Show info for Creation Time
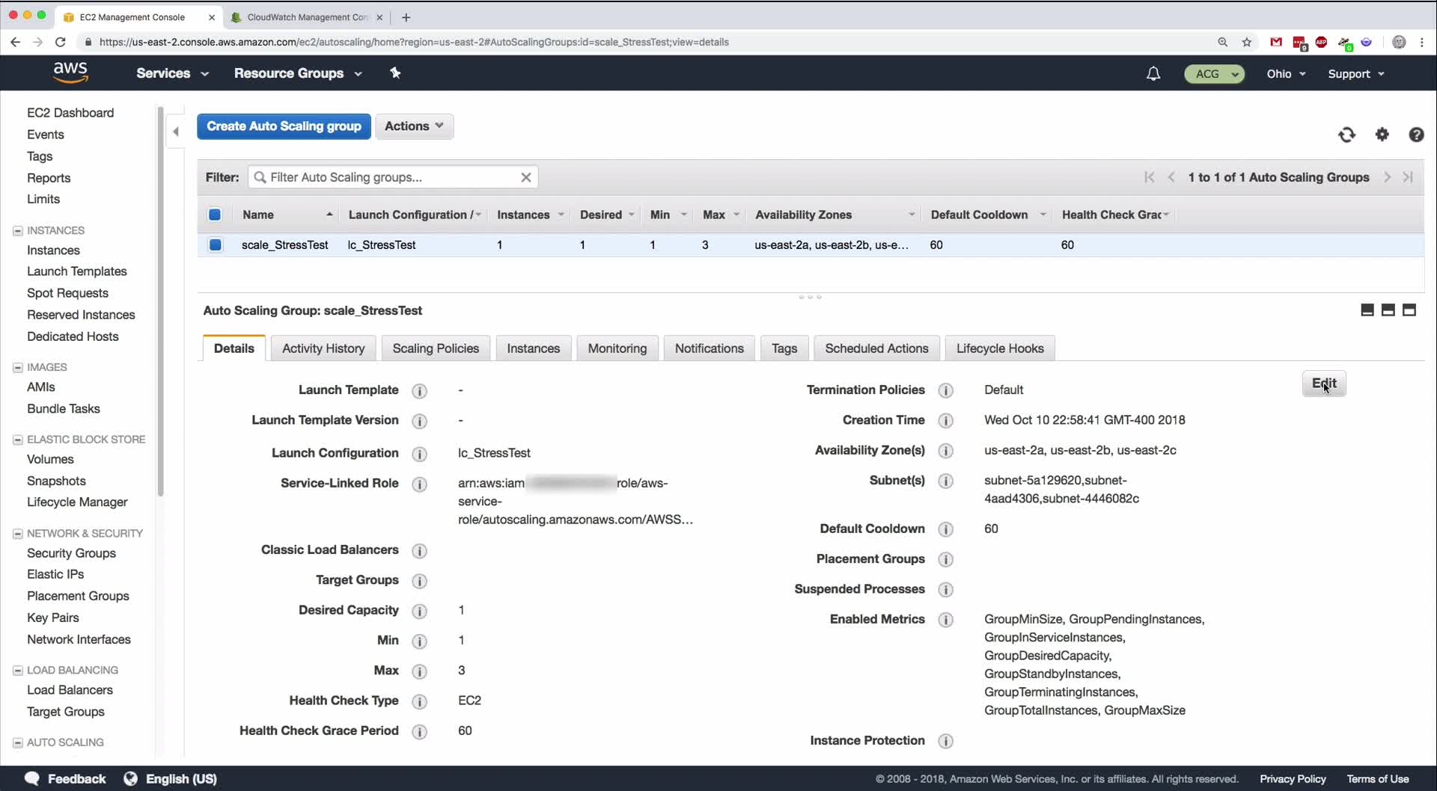Viewport: 1437px width, 791px height. point(946,421)
